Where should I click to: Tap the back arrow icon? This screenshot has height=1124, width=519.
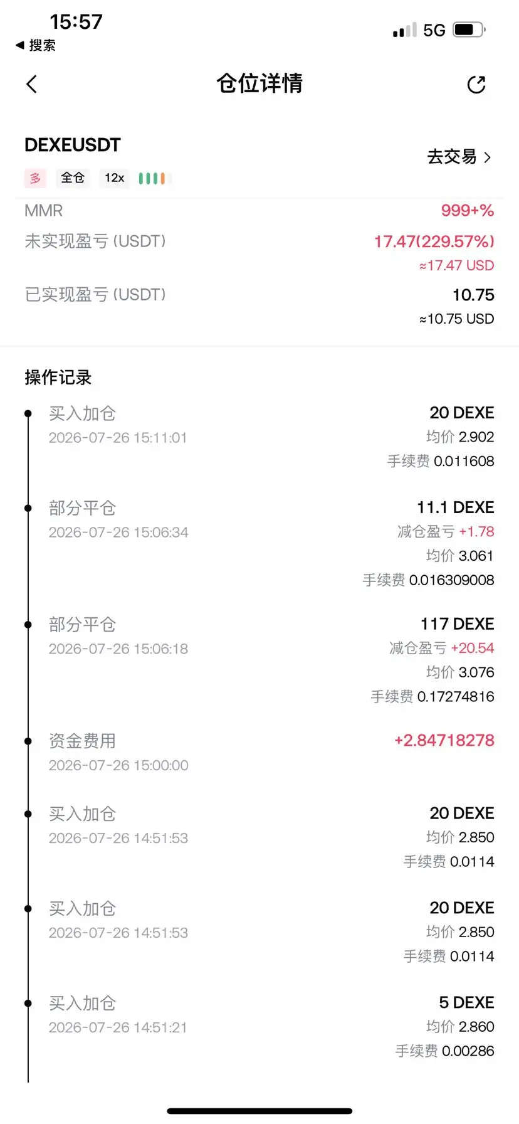(32, 84)
